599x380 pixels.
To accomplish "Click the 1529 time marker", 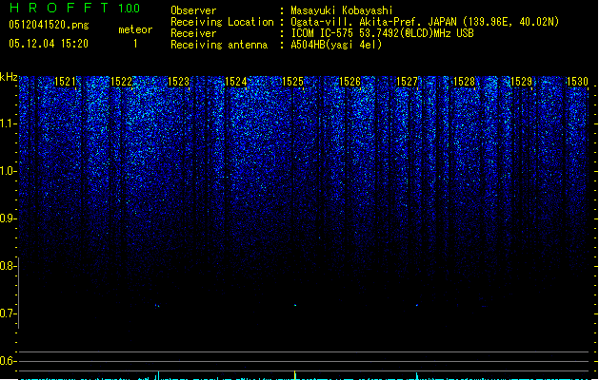I will (521, 82).
